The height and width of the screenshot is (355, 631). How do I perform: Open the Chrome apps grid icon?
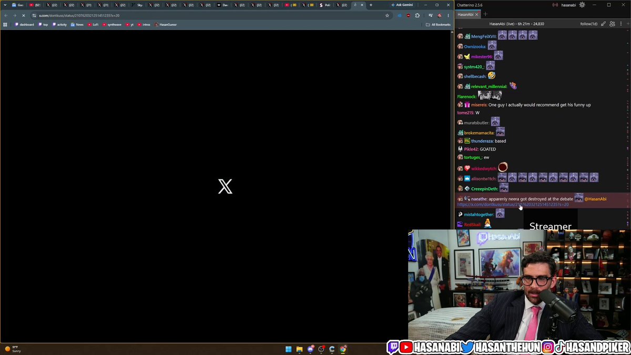(6, 25)
